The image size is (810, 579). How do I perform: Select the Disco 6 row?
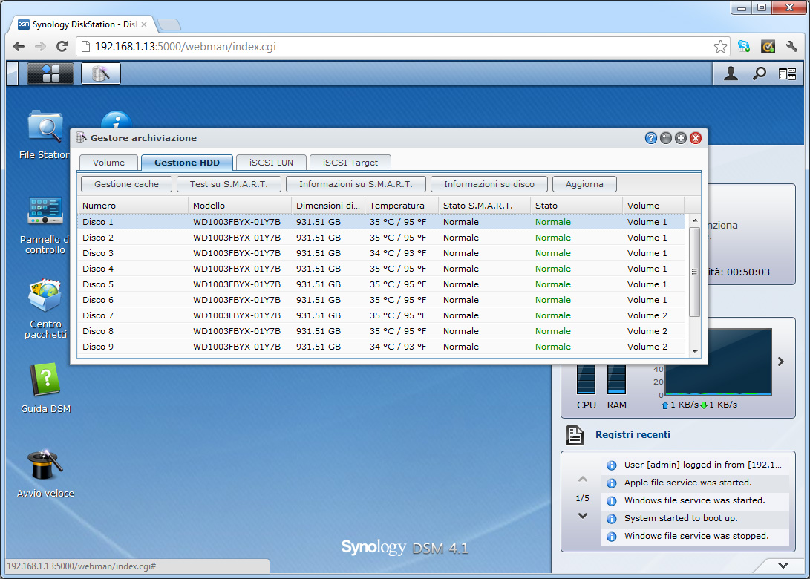381,300
